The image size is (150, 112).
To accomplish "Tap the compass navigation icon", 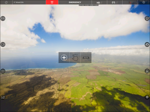I will pos(147,97).
